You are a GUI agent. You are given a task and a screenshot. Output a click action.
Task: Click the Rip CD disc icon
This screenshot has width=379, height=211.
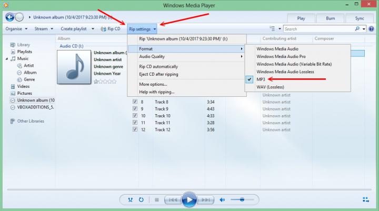pyautogui.click(x=103, y=29)
